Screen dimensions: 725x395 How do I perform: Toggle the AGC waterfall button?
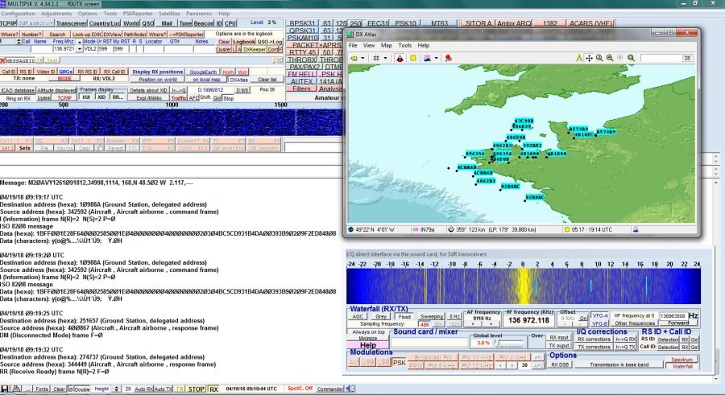[358, 316]
